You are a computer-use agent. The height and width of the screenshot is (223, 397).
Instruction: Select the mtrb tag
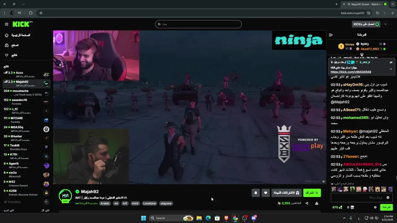(135, 203)
